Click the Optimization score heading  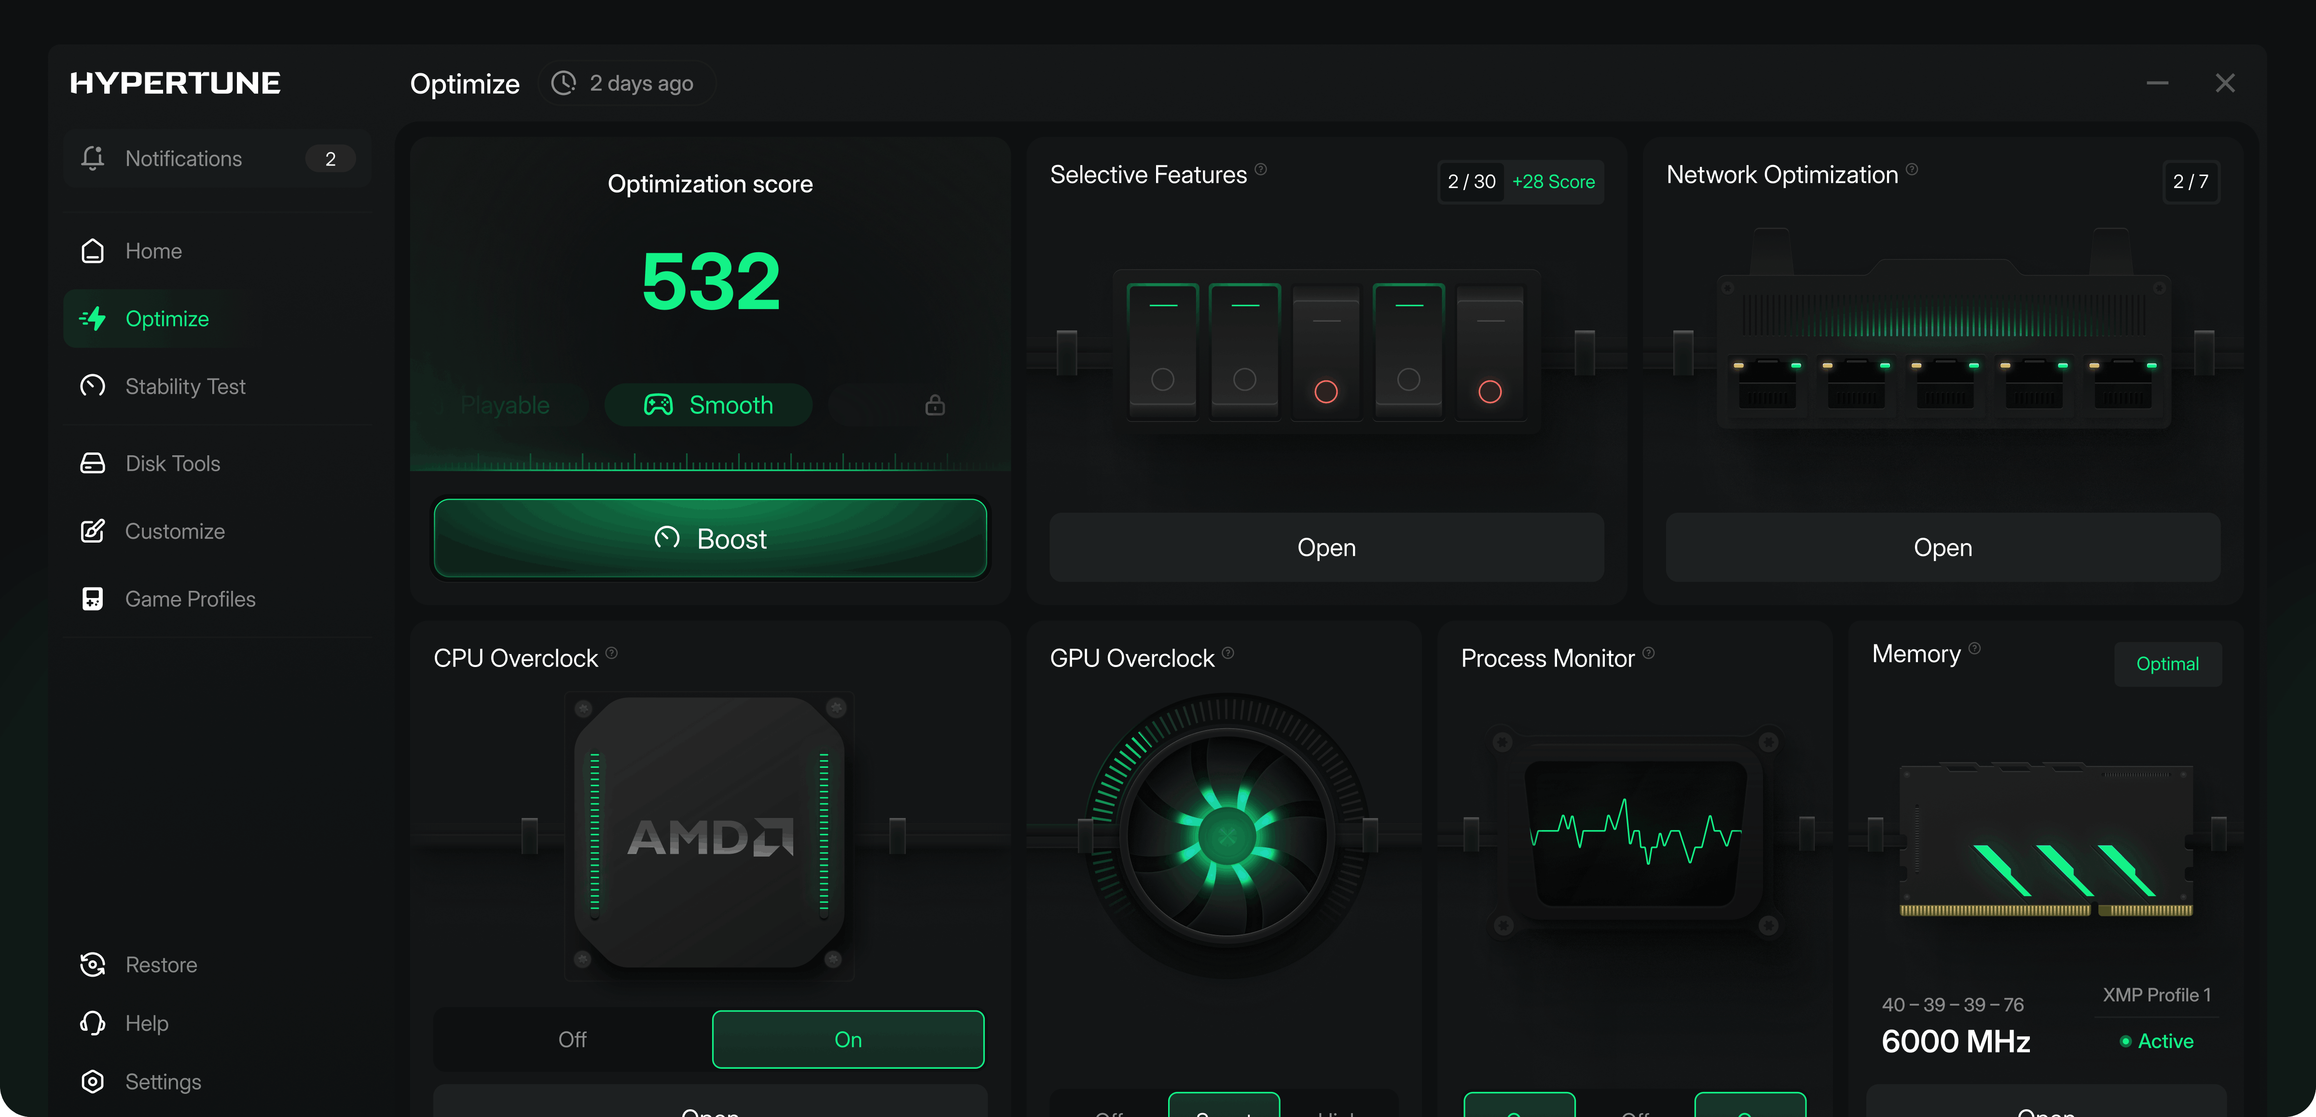point(710,183)
